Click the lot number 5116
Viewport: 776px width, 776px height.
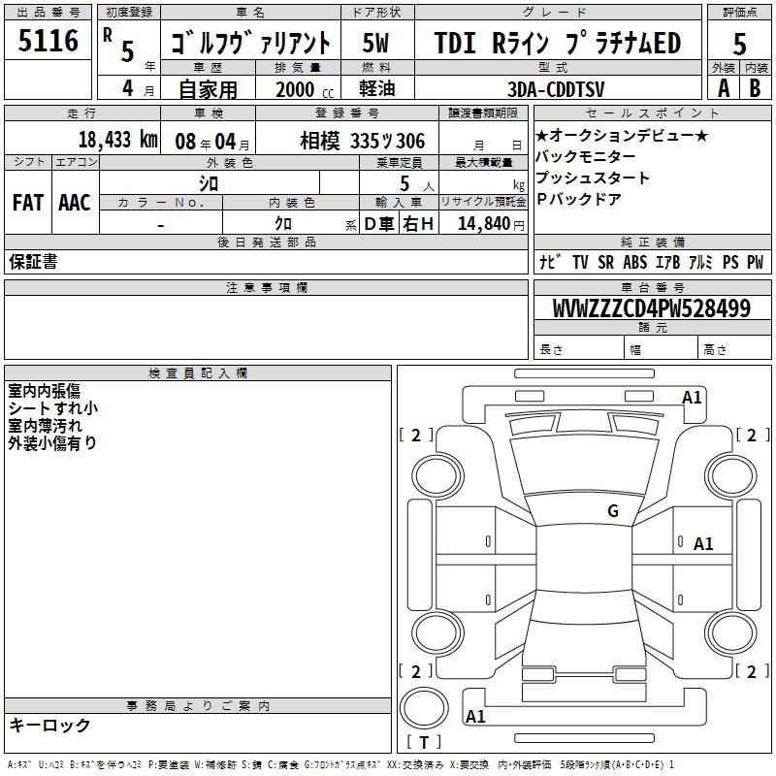coord(48,41)
